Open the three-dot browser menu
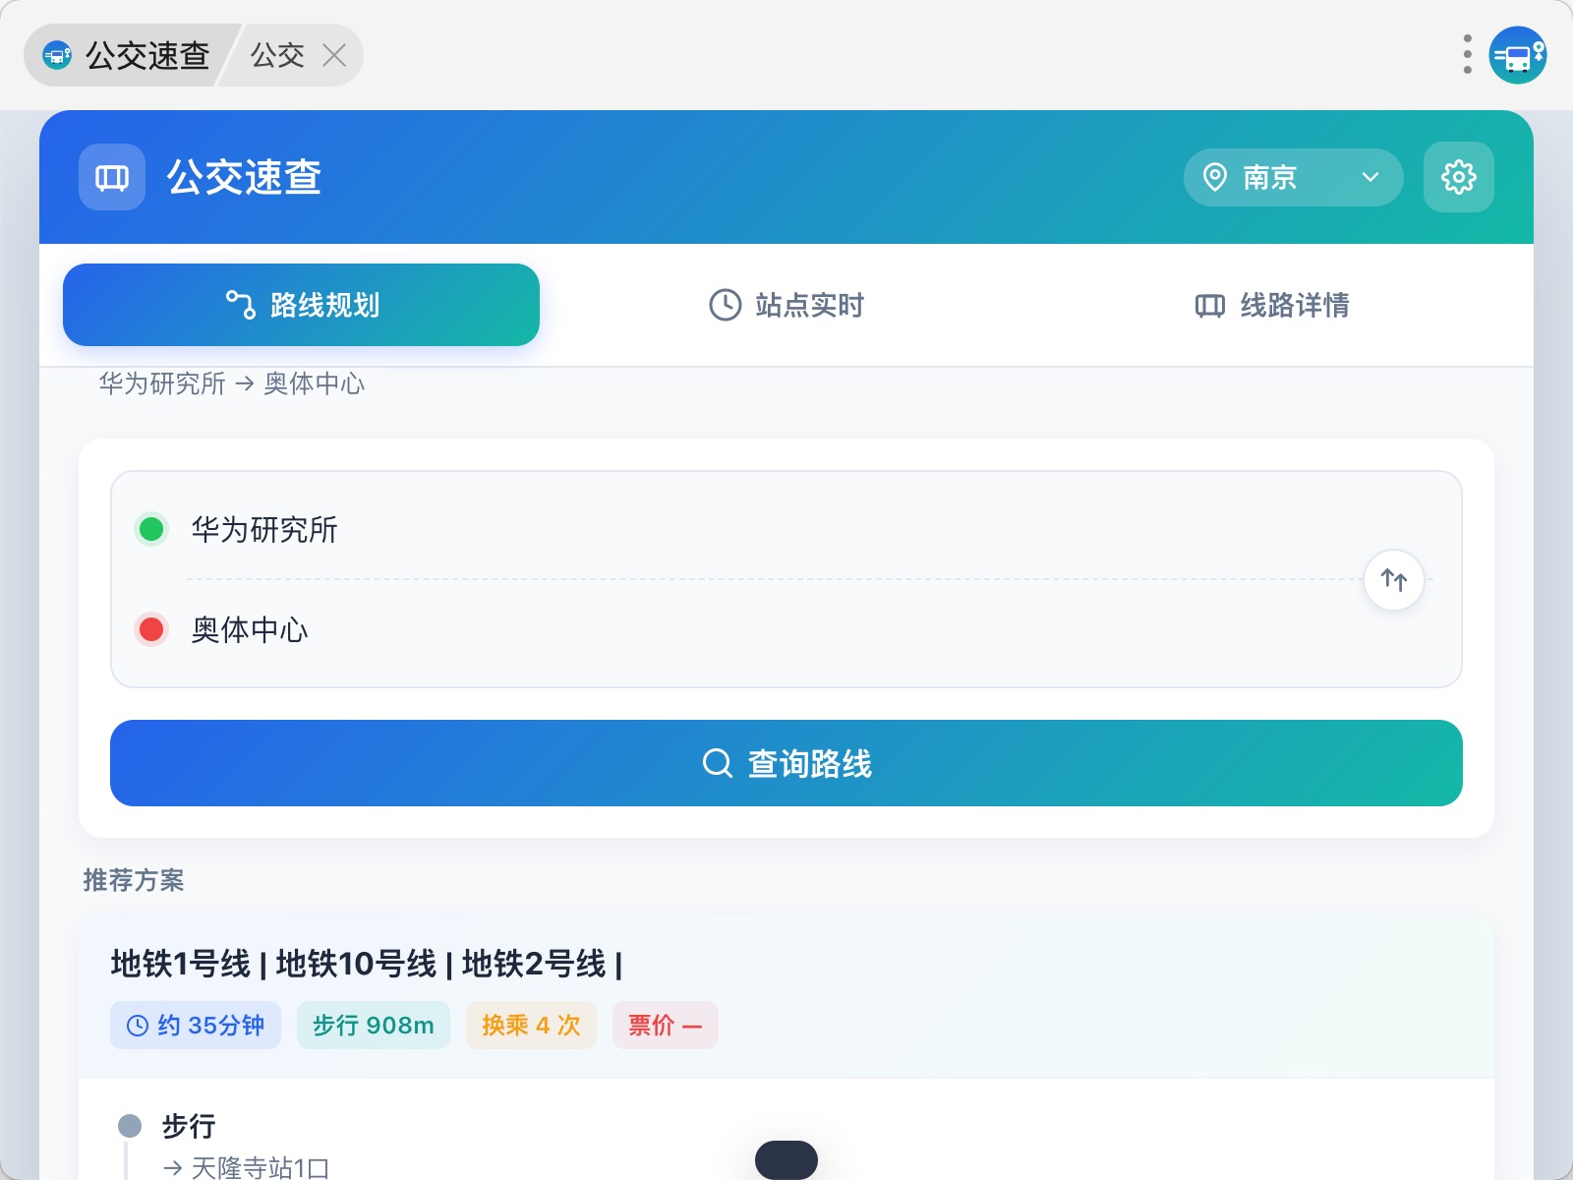This screenshot has width=1573, height=1180. (x=1468, y=55)
